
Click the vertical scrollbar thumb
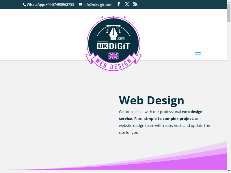(229, 13)
